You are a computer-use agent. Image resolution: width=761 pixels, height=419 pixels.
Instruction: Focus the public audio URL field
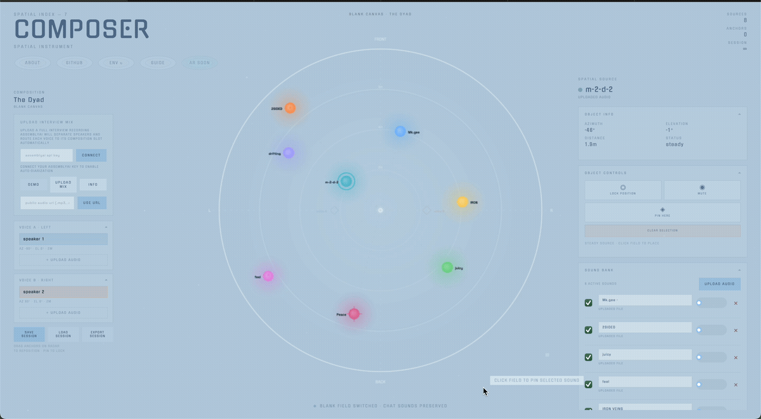coord(47,203)
